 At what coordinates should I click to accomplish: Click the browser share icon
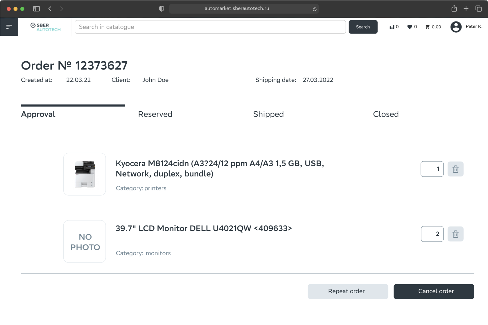coord(454,9)
